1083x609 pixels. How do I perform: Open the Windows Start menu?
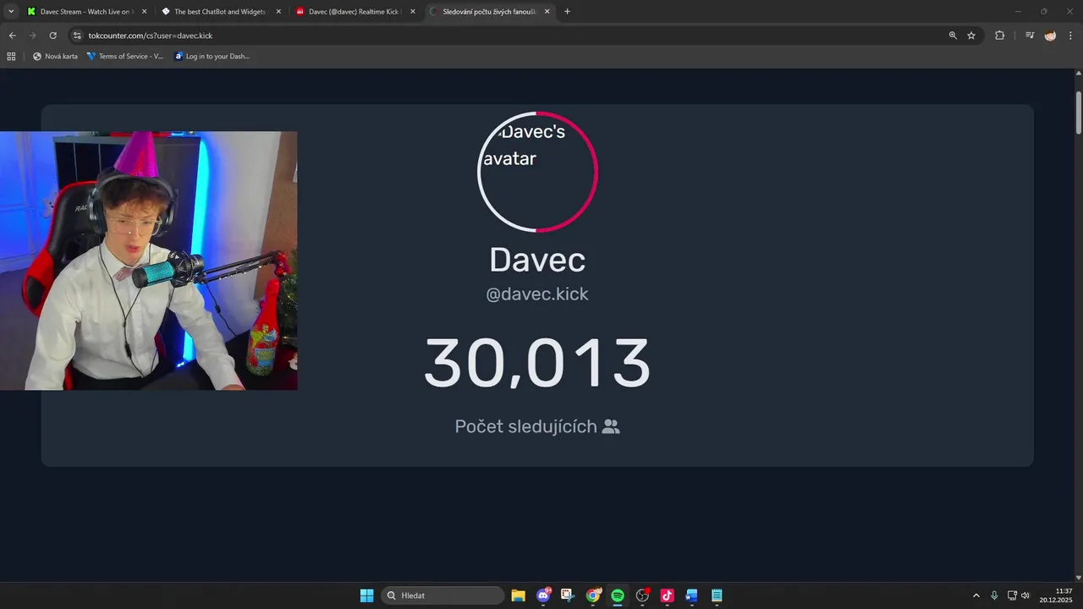tap(366, 595)
